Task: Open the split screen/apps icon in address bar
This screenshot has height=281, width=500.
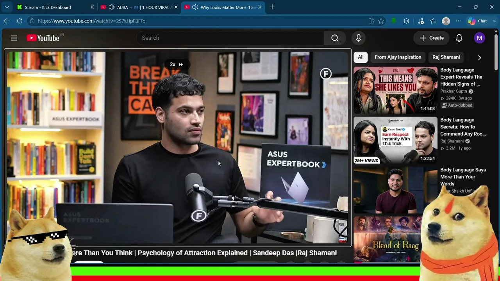Action: point(371,21)
